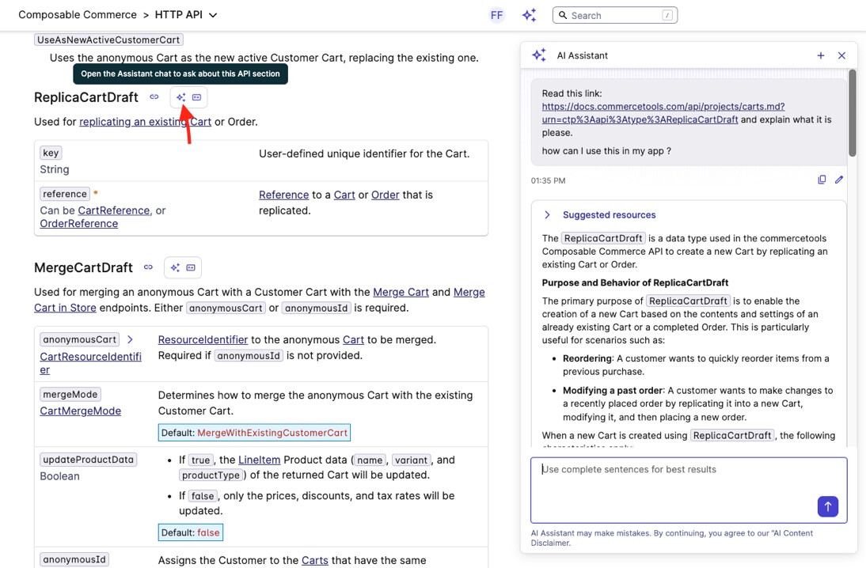Open the HTTP API dropdown in the breadcrumb
This screenshot has width=866, height=568.
pyautogui.click(x=212, y=15)
